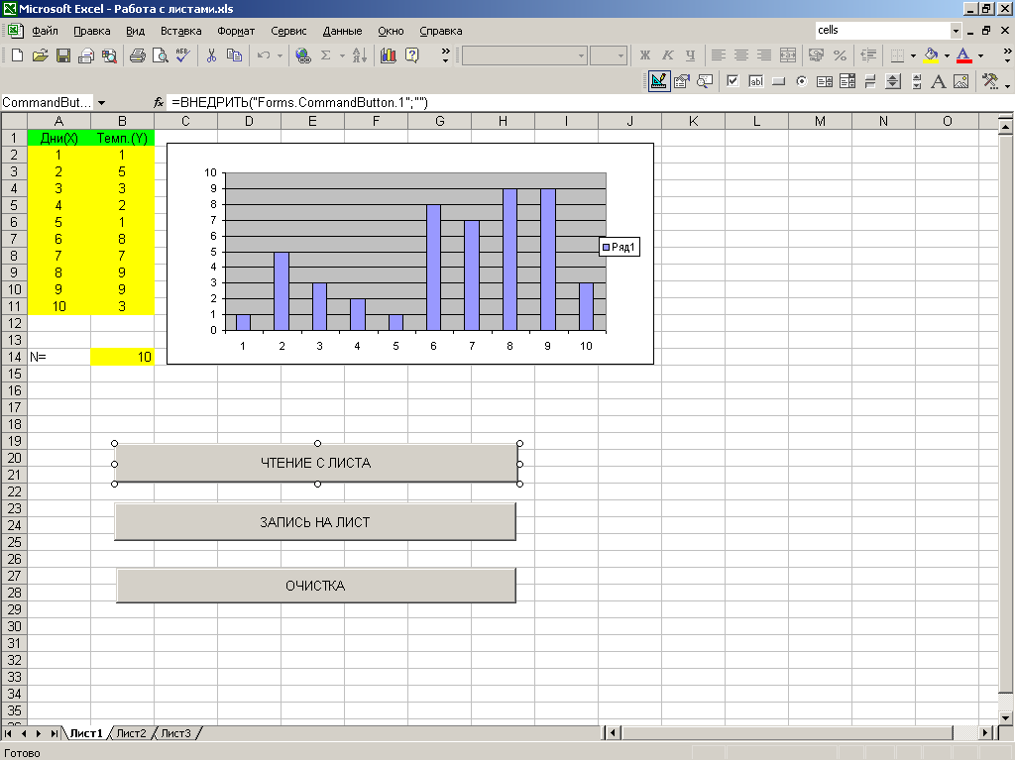
Task: Select the Command Button control tool
Action: [779, 81]
